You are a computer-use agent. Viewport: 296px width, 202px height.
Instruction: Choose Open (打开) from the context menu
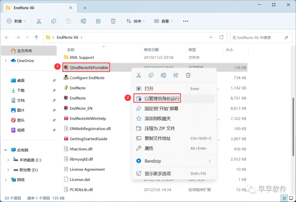coord(174,89)
